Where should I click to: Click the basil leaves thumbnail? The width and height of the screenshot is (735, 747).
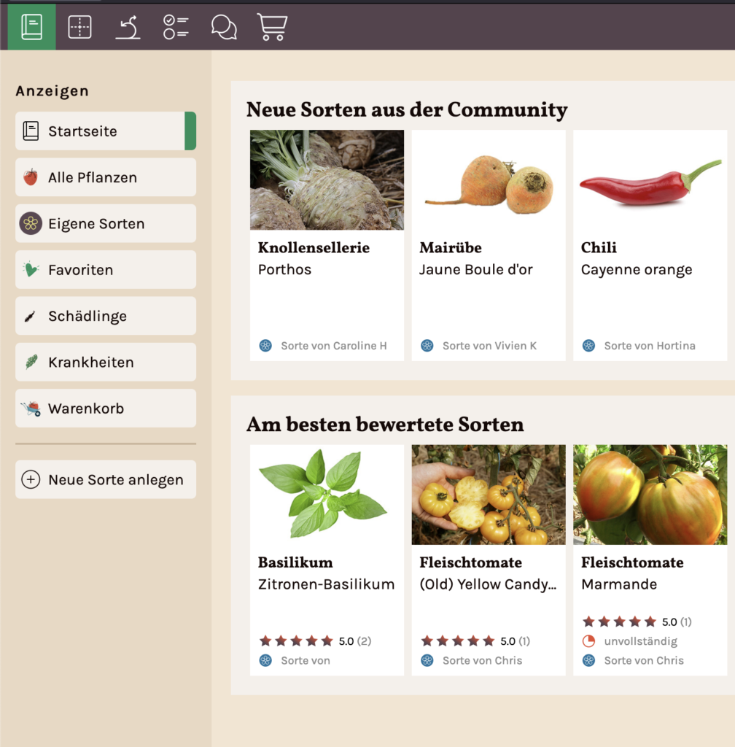tap(327, 495)
